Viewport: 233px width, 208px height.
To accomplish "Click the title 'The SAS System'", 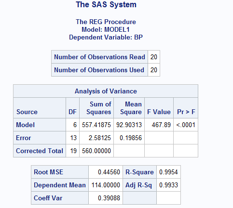I will point(106,4).
